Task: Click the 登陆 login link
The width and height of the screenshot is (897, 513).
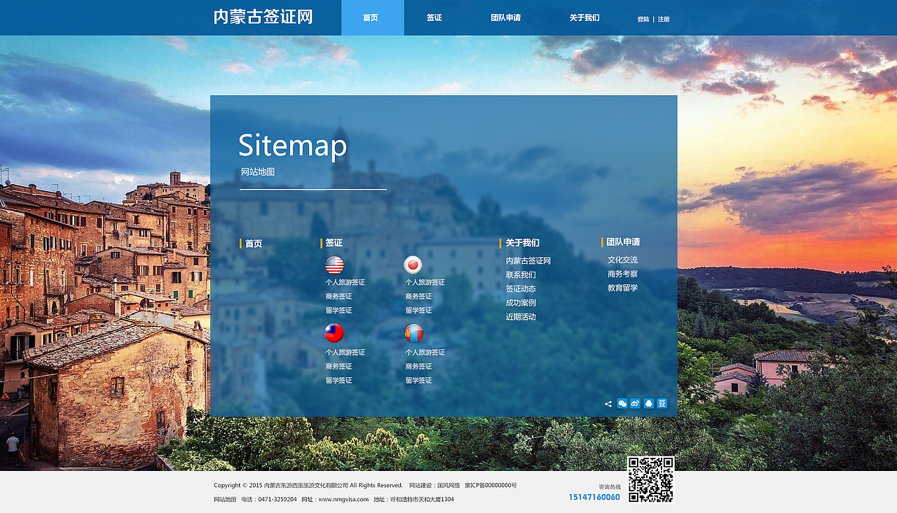Action: [x=643, y=20]
